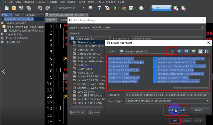This screenshot has height=125, width=213.
Task: Click the Profile Project icon
Action: tap(141, 8)
